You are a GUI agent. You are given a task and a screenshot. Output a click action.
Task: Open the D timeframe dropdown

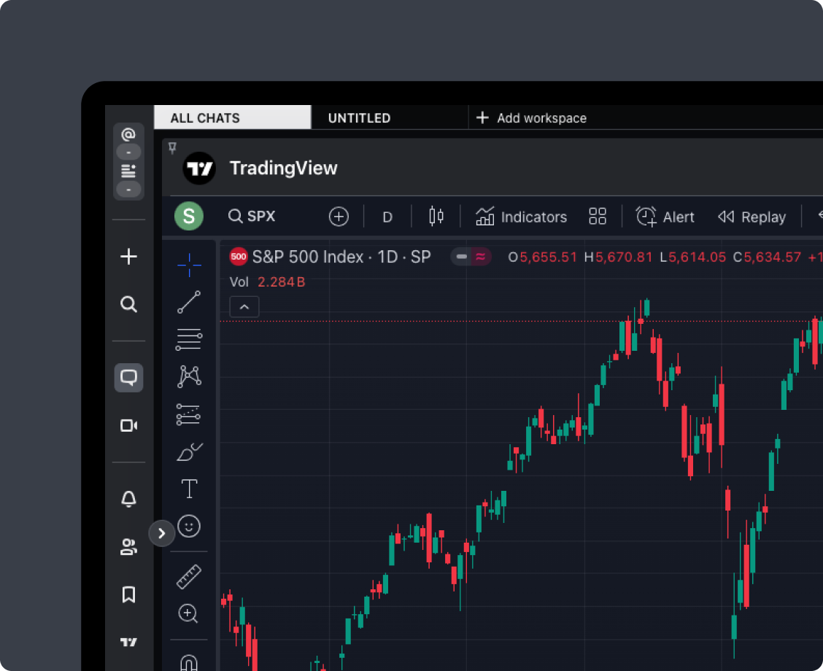tap(387, 217)
